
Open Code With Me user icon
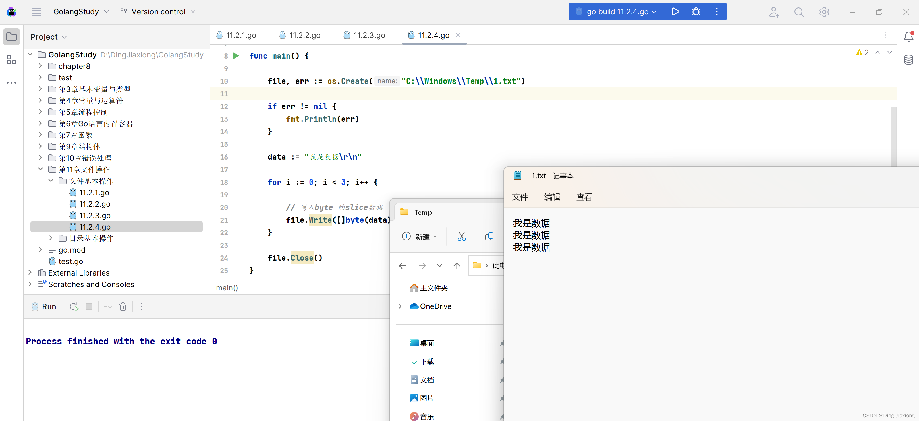[x=774, y=12]
